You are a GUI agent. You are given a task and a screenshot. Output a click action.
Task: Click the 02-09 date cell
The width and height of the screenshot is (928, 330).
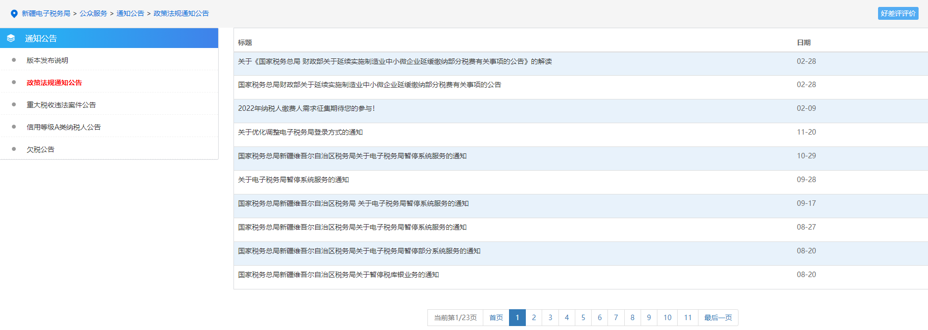[806, 108]
